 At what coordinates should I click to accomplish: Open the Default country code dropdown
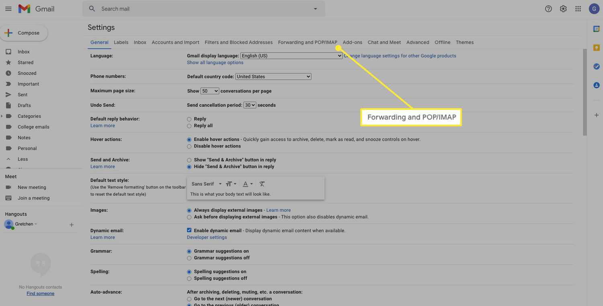(273, 76)
